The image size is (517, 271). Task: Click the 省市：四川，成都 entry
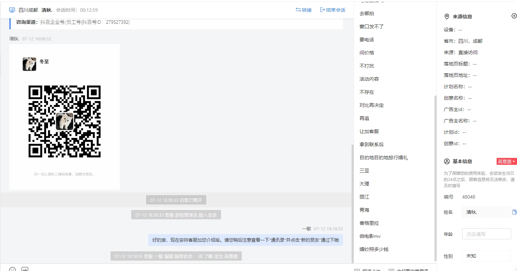click(x=463, y=41)
